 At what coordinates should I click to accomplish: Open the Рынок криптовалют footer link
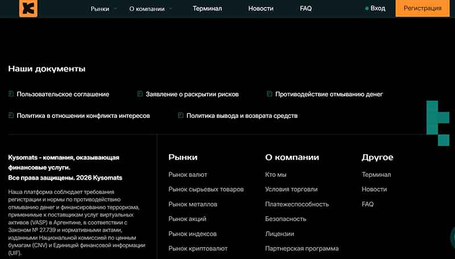(x=198, y=248)
